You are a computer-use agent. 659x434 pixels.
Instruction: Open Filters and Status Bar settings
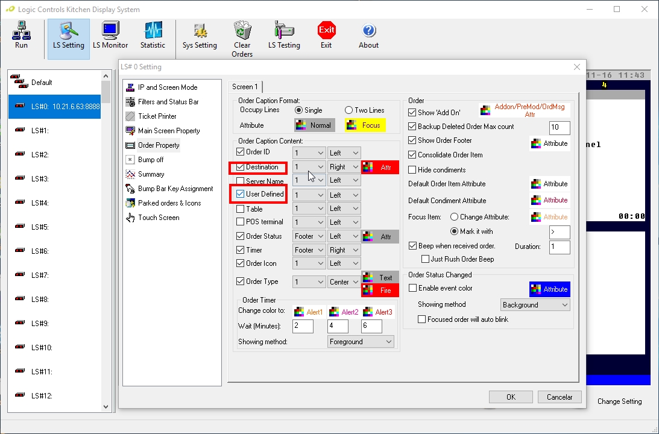click(162, 102)
